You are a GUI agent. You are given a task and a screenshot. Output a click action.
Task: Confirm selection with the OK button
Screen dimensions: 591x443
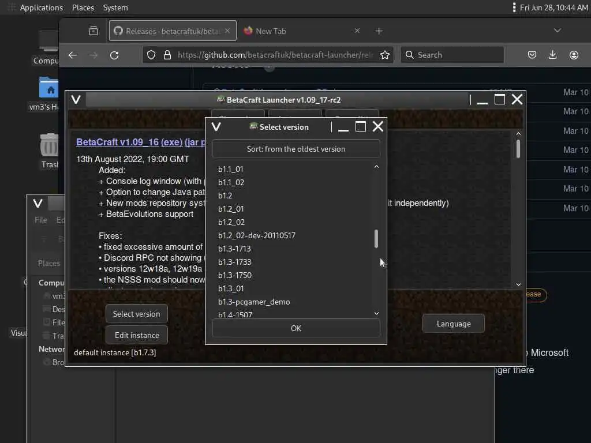296,328
